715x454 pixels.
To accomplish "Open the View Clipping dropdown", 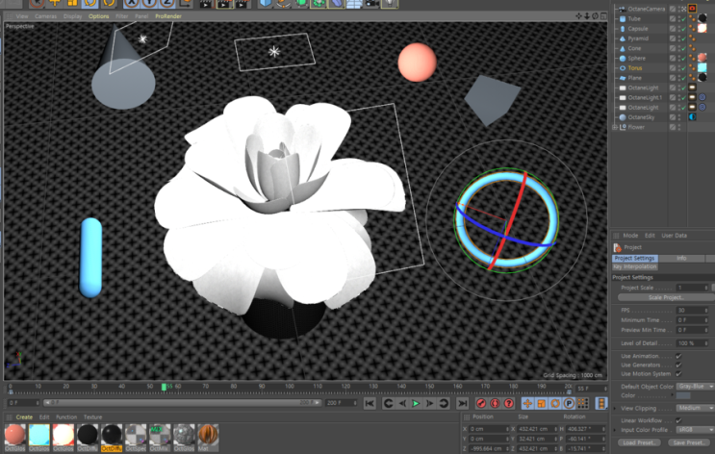I will [695, 408].
